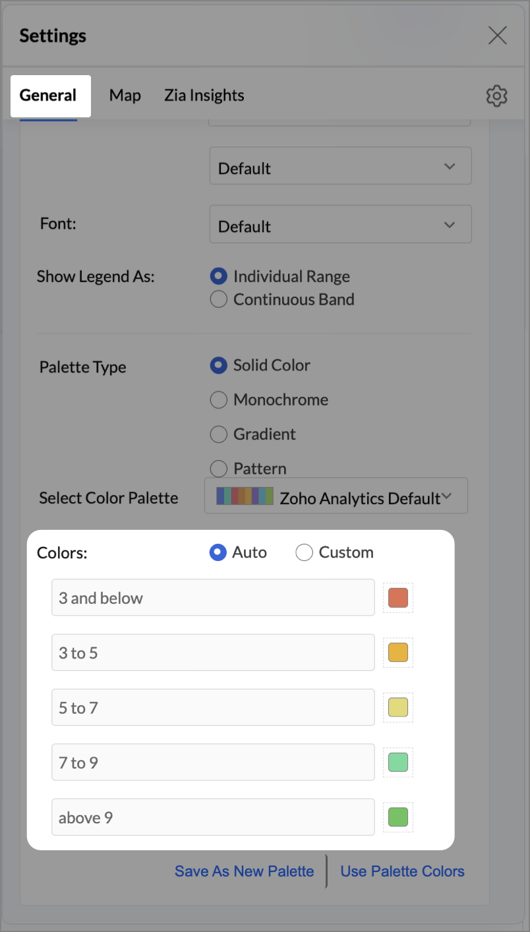Choose the Gradient palette type

(219, 434)
